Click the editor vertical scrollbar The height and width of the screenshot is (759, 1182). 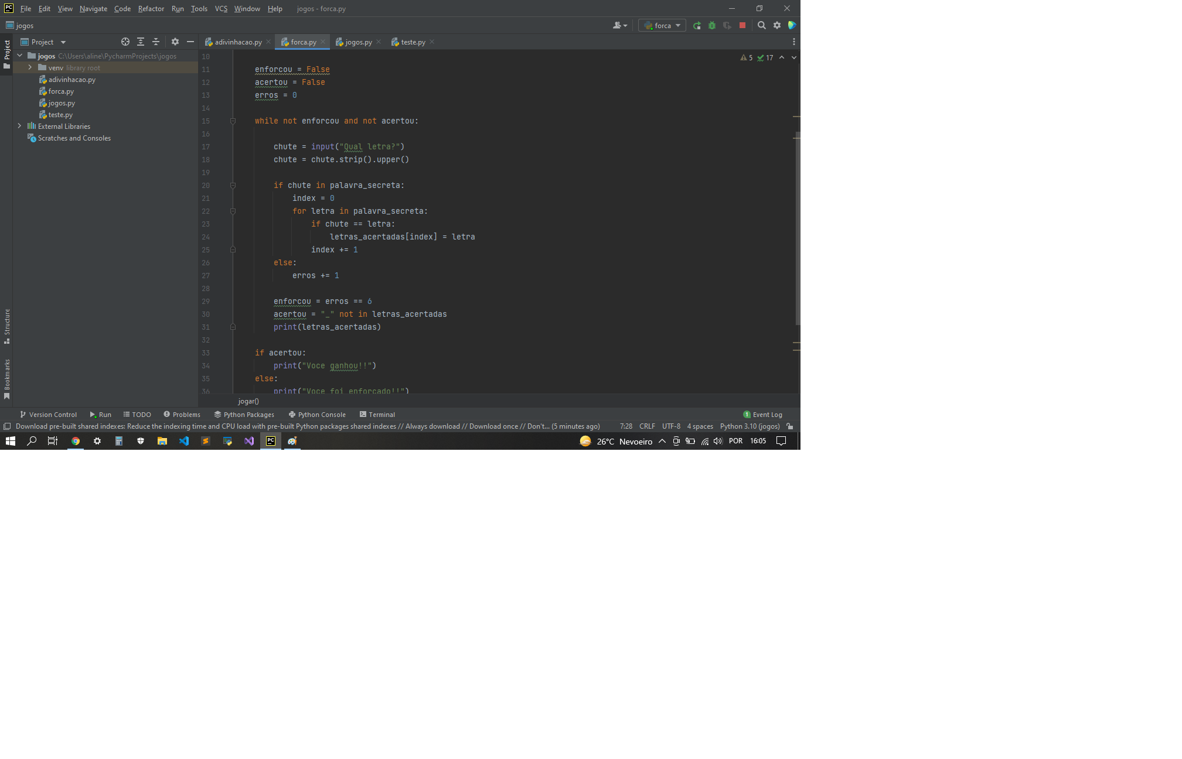pos(797,228)
